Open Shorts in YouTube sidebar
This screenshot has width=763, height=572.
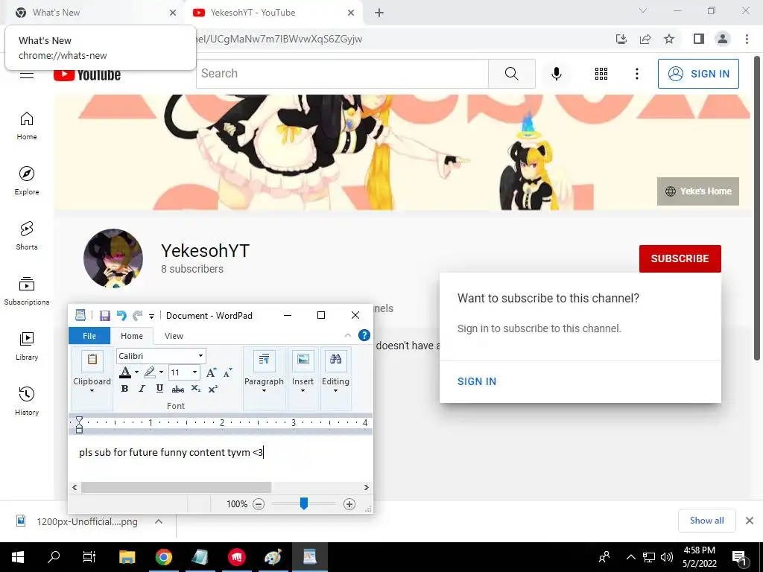[x=27, y=236]
